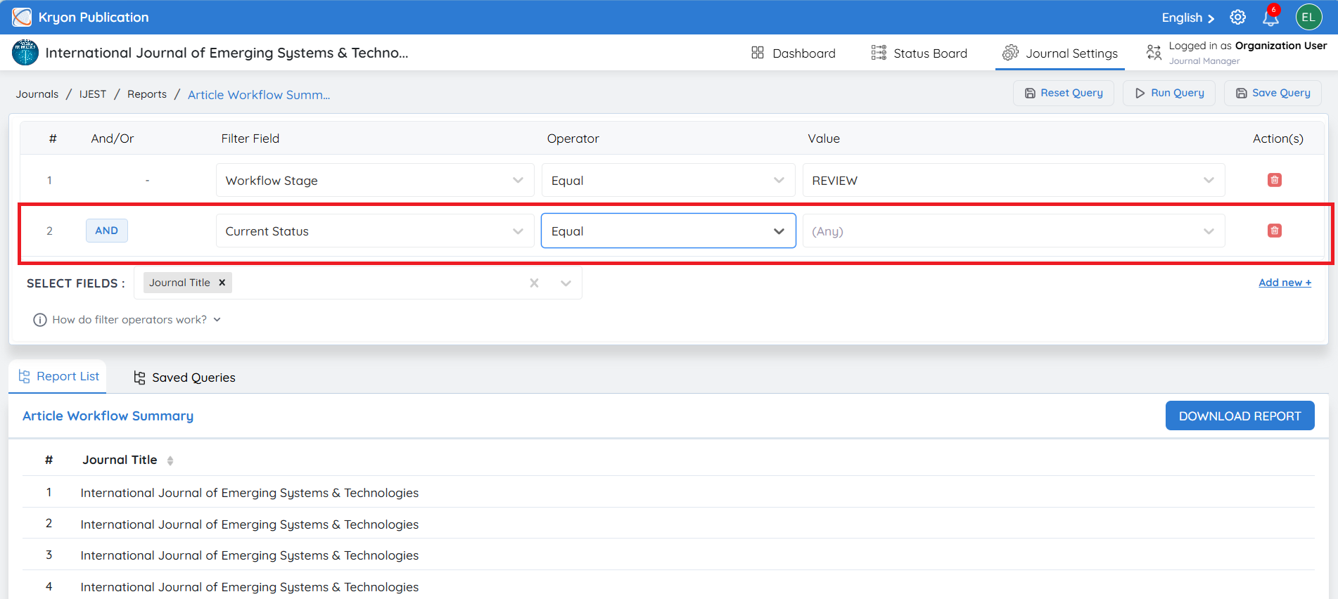This screenshot has height=599, width=1338.
Task: Go to the Dashboard tab
Action: point(794,53)
